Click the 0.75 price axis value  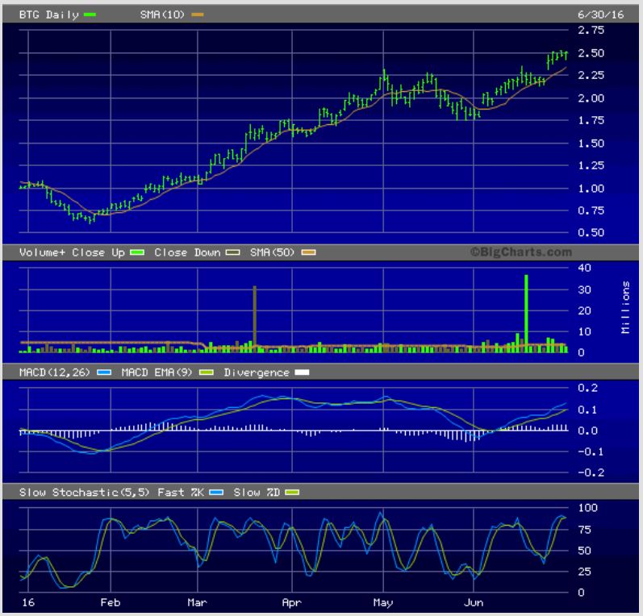[x=591, y=210]
